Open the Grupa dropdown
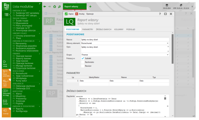The width and height of the screenshot is (199, 120). click(x=167, y=55)
